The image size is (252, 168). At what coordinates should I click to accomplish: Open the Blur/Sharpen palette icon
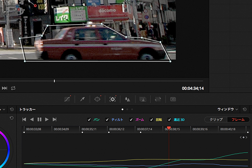coord(127,99)
